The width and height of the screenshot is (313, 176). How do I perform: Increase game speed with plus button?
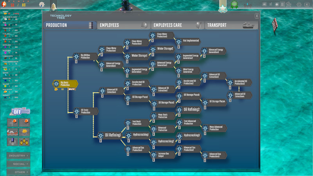click(277, 4)
